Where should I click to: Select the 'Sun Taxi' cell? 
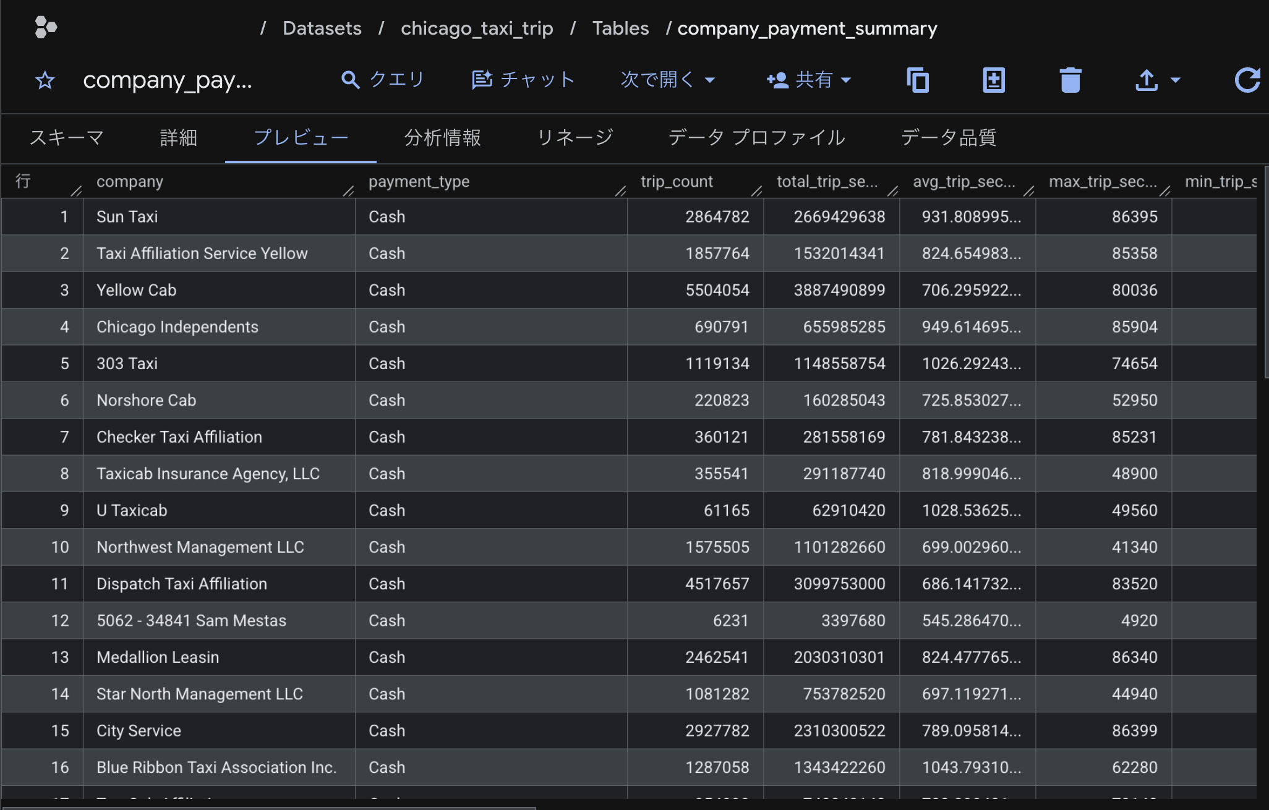pos(219,216)
